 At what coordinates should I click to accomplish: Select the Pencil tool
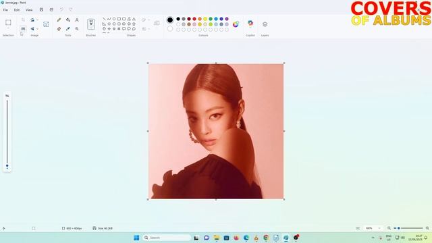pyautogui.click(x=59, y=20)
